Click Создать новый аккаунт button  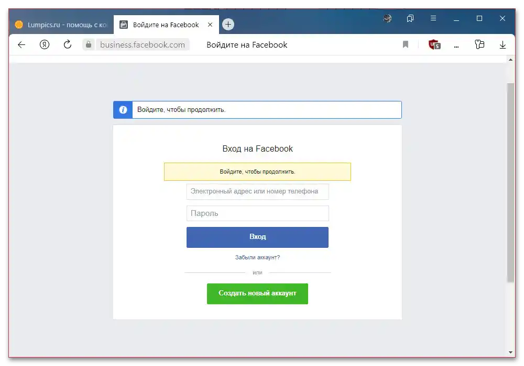257,293
